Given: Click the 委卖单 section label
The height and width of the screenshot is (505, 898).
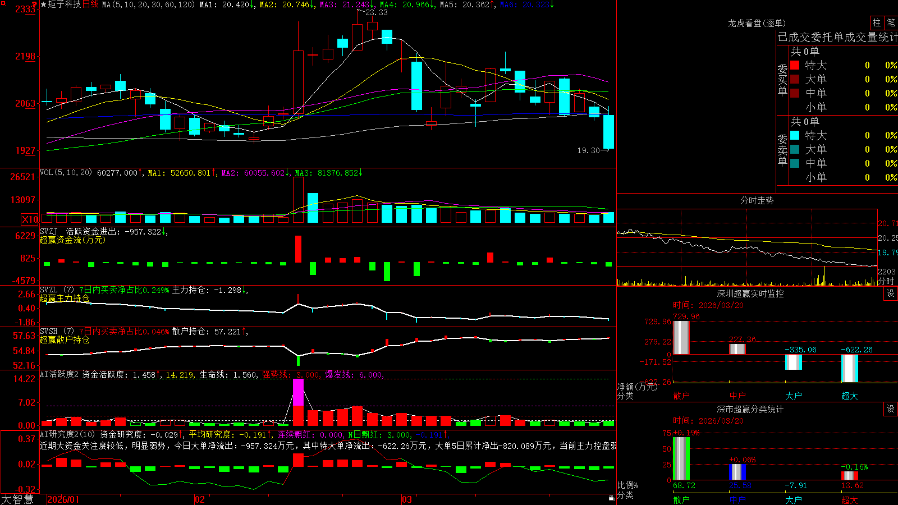Looking at the screenshot, I should click(x=782, y=150).
